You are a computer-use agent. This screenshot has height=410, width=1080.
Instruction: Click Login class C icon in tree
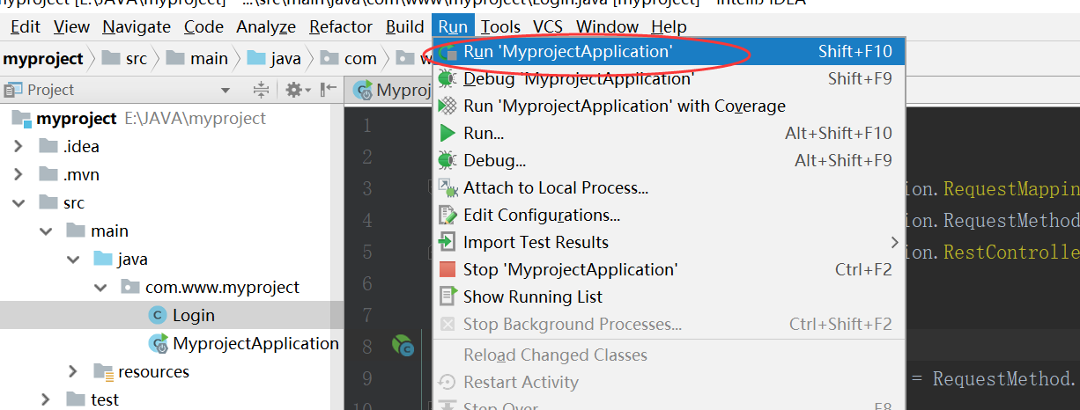[x=158, y=315]
